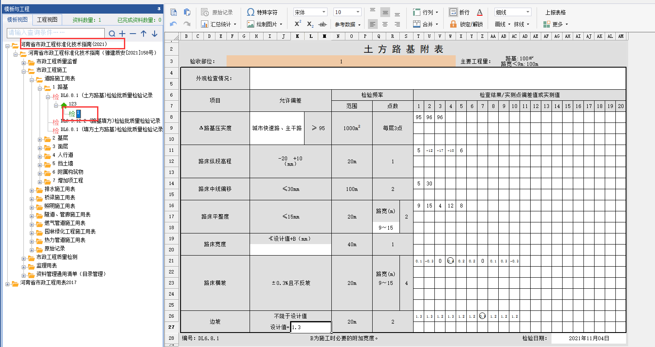Expand the 3 面层 folder
The height and width of the screenshot is (347, 655).
pyautogui.click(x=40, y=148)
